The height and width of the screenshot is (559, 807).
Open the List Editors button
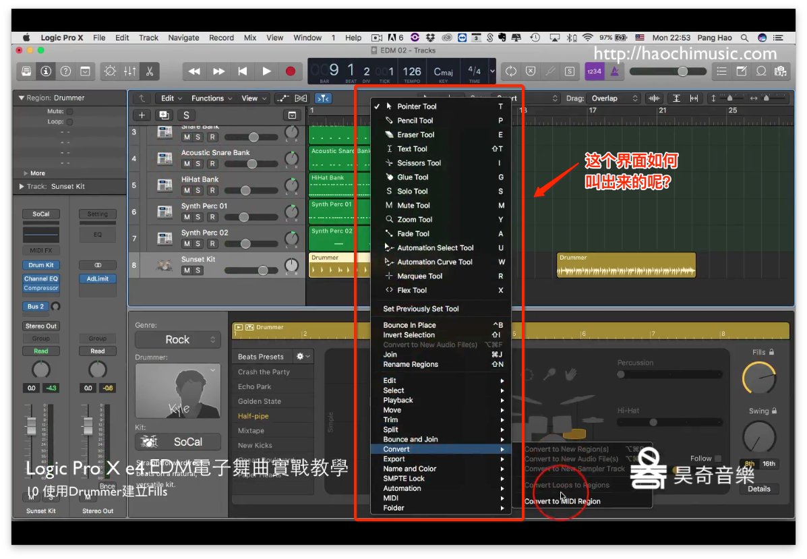(x=721, y=71)
